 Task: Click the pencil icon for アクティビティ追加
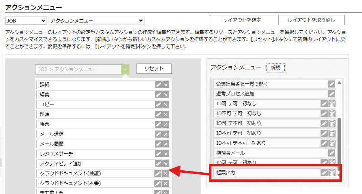[x=158, y=163]
